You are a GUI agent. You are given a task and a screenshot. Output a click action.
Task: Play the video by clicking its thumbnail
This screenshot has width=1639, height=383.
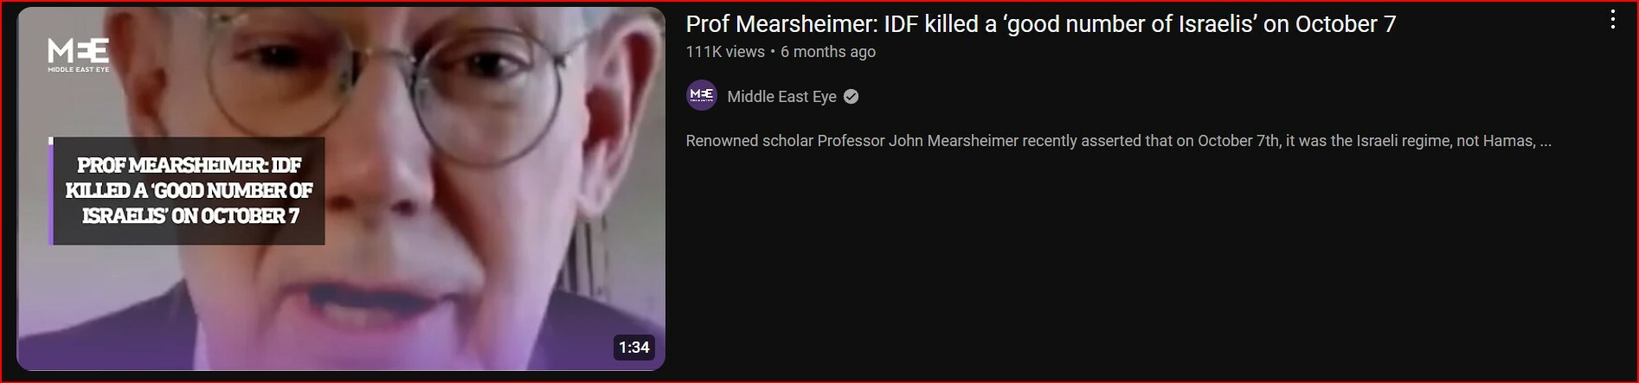pyautogui.click(x=341, y=188)
